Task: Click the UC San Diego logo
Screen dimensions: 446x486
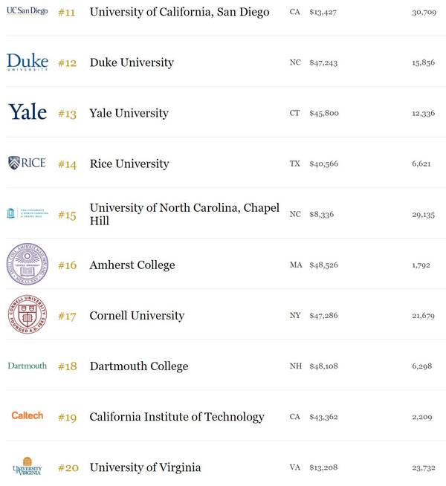Action: click(28, 11)
